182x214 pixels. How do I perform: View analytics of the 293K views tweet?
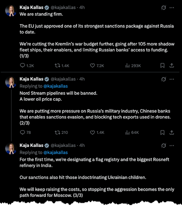pyautogui.click(x=133, y=66)
